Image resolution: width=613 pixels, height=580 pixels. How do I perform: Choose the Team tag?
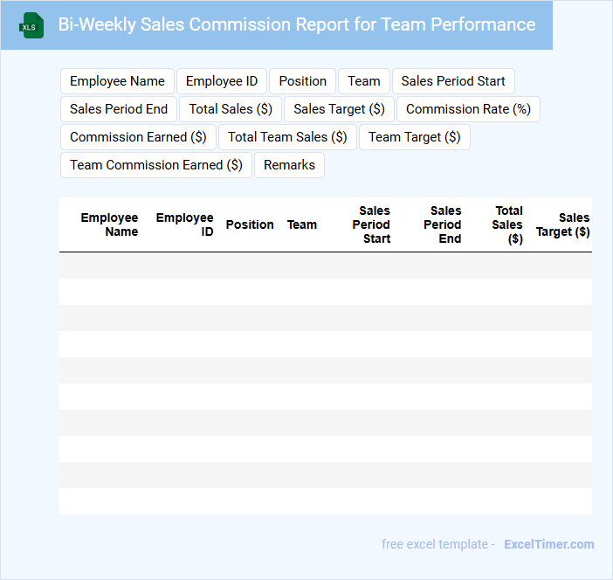363,81
